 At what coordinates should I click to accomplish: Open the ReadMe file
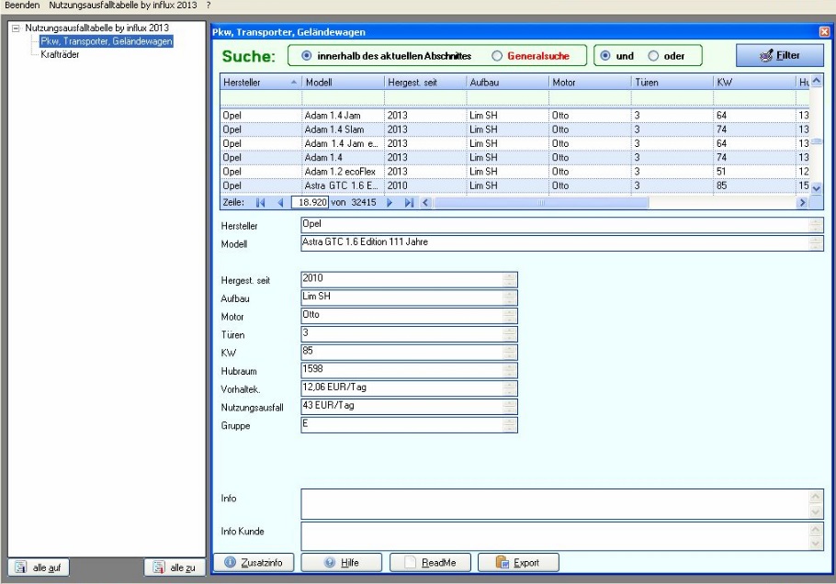(430, 563)
